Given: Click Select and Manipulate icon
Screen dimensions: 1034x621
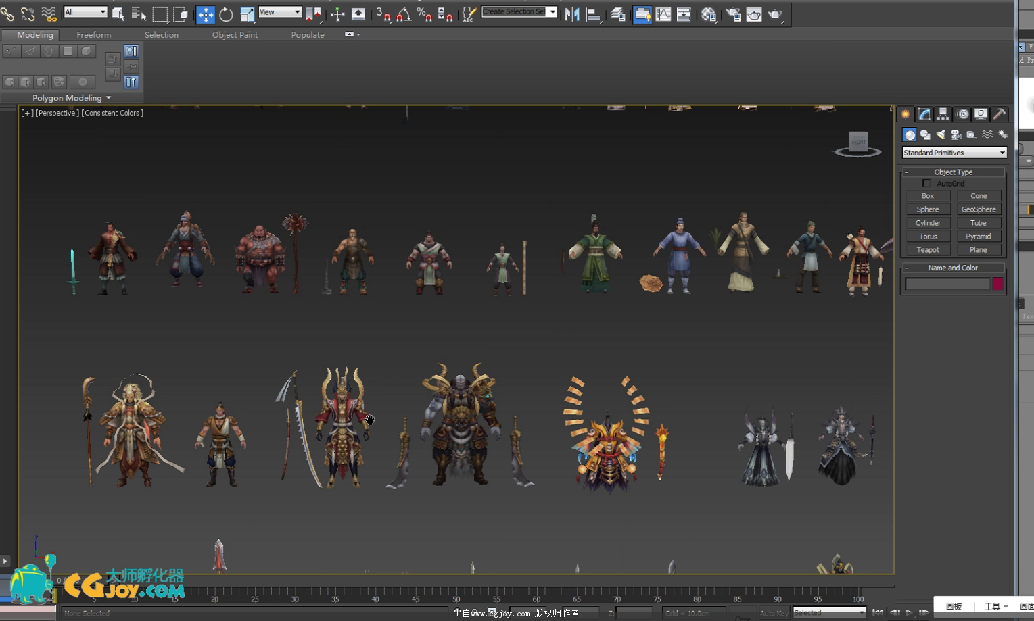Looking at the screenshot, I should [337, 14].
